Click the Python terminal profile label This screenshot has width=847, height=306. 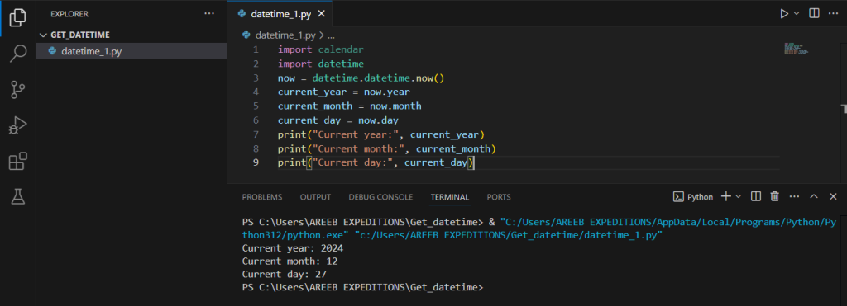693,196
